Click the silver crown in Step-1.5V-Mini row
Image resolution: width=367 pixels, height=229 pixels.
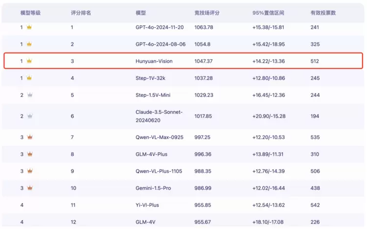point(29,95)
